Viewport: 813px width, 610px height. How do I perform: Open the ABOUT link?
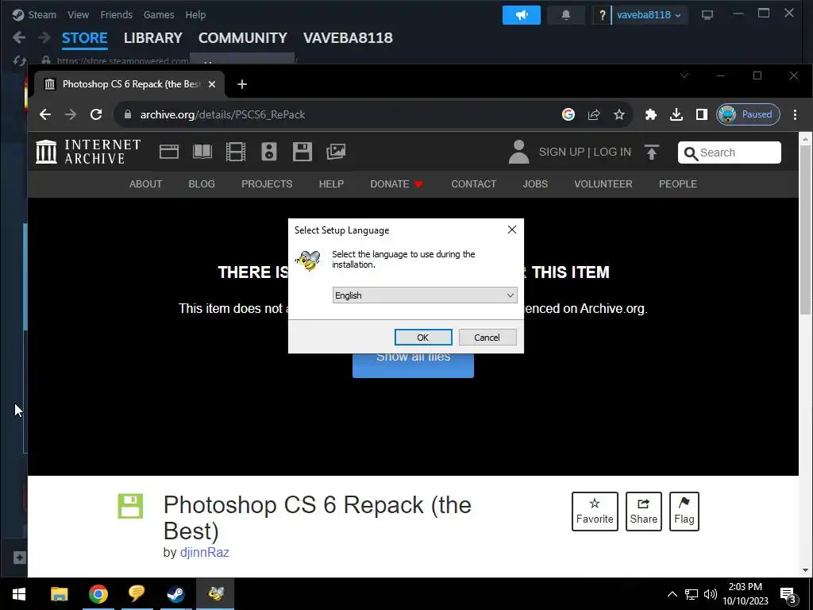(x=146, y=183)
